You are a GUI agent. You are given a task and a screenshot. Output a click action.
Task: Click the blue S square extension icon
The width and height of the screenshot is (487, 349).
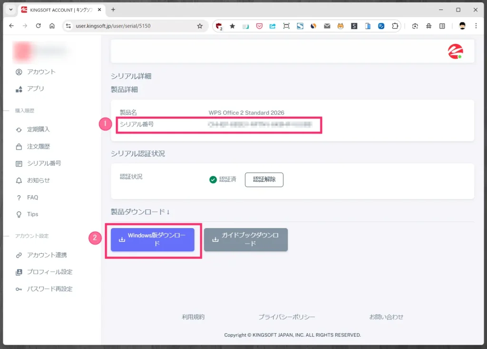tap(300, 26)
